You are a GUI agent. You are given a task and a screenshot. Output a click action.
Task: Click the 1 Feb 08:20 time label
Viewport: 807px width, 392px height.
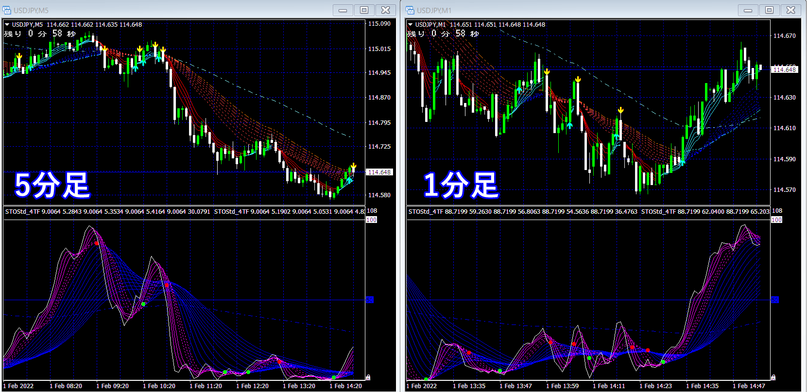66,386
